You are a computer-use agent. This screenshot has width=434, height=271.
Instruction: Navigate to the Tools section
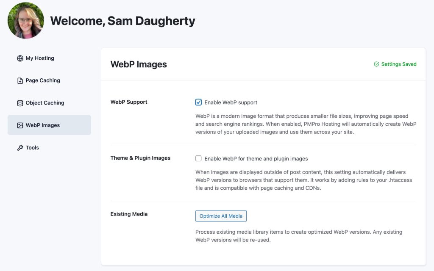click(33, 147)
